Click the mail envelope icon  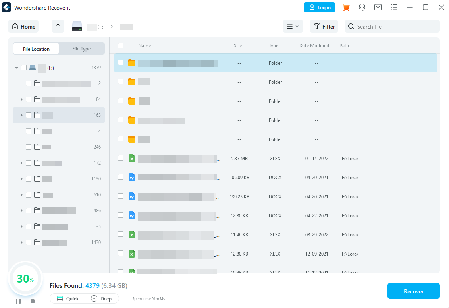pyautogui.click(x=378, y=7)
